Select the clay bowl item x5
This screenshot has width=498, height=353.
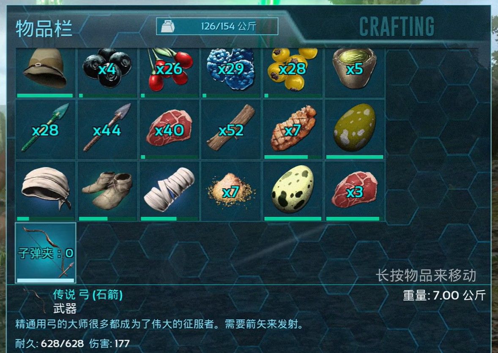(354, 73)
